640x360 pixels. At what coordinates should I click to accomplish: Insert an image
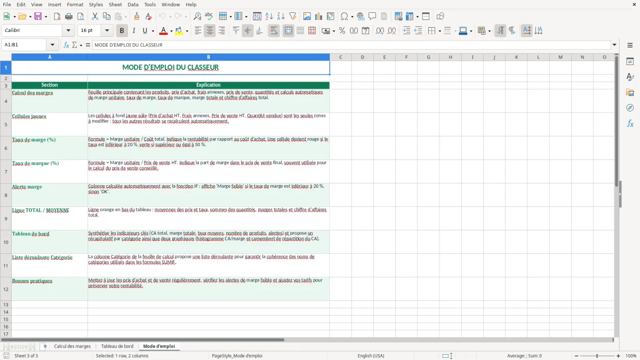coord(307,17)
